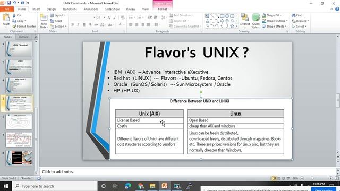Toggle Text Shadow formatting
Screen dimensions: 340x191
[x=90, y=25]
